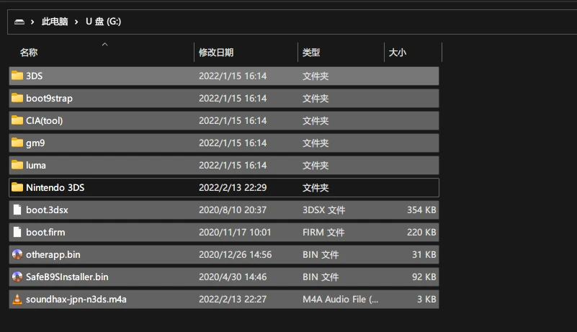This screenshot has height=332, width=577.
Task: Navigate to 此电脑 in the breadcrumb
Action: coord(55,22)
